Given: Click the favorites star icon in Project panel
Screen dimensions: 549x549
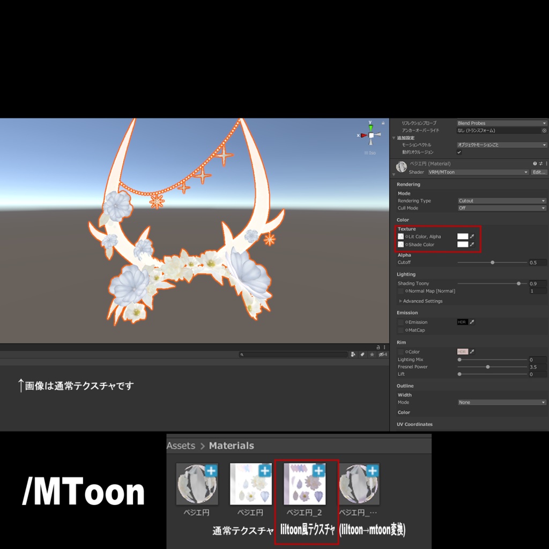Looking at the screenshot, I should (372, 354).
